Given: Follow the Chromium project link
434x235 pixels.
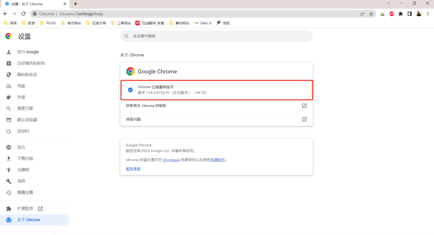Looking at the screenshot, I should pyautogui.click(x=171, y=160).
